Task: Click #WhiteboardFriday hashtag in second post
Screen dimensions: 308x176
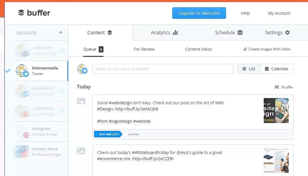Action: point(150,153)
